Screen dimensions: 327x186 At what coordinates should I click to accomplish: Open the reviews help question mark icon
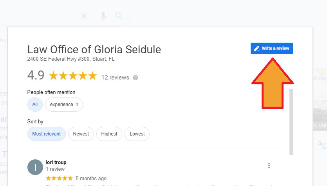135,78
